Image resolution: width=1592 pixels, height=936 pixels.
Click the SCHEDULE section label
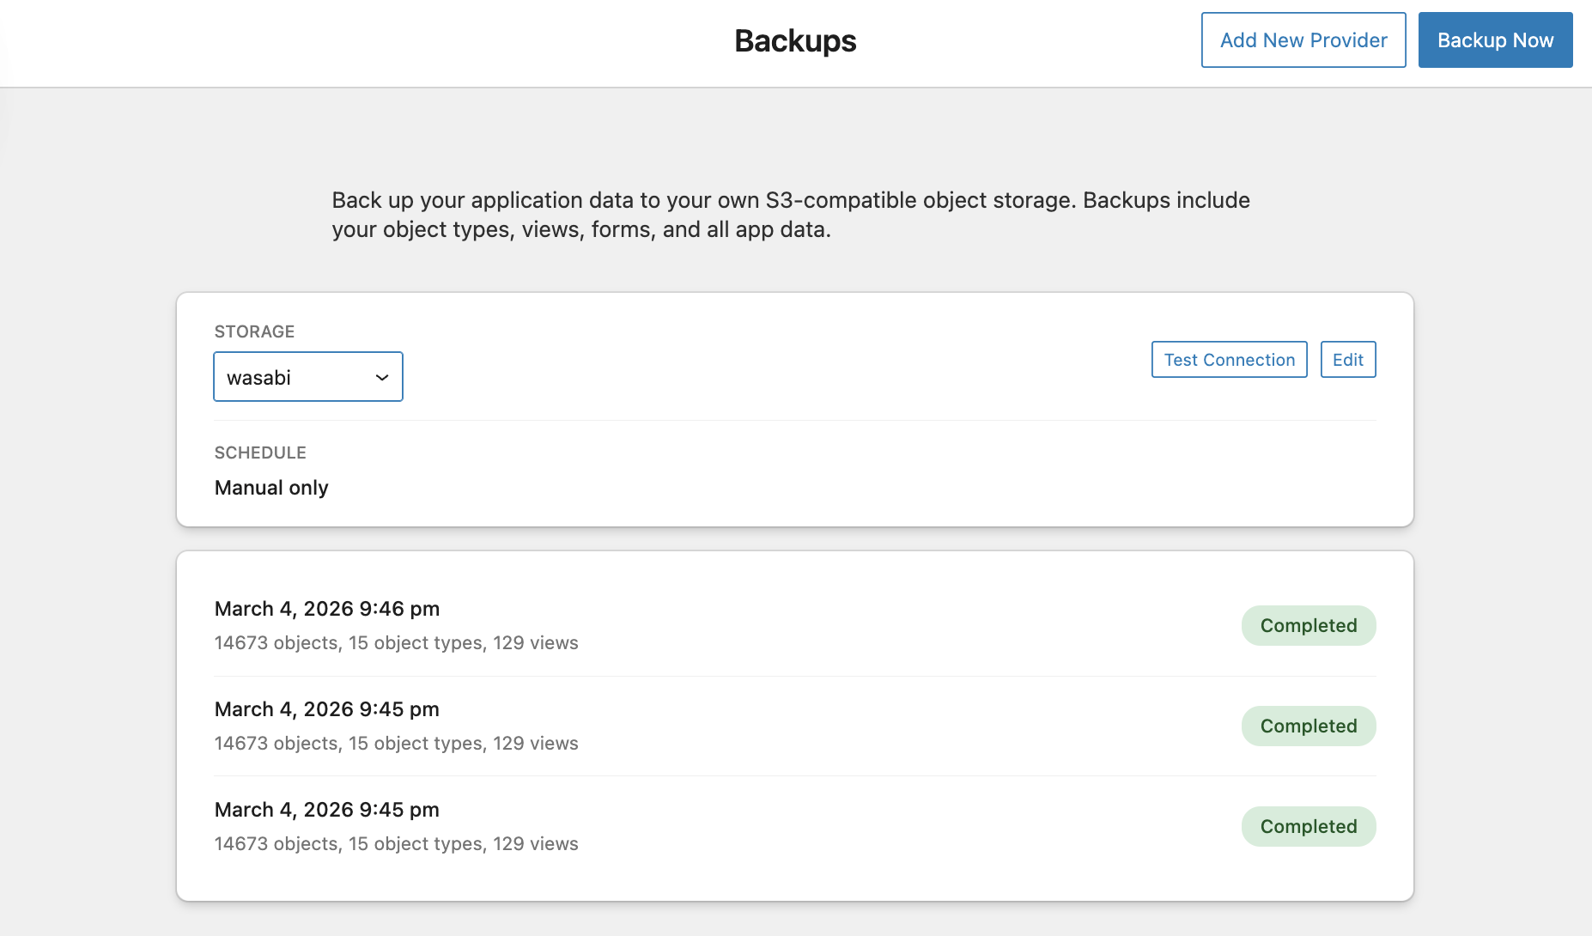[x=260, y=452]
